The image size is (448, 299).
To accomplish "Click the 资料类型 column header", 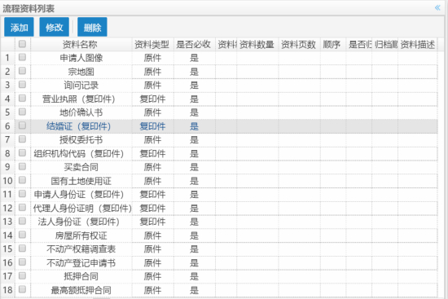I will click(x=152, y=45).
